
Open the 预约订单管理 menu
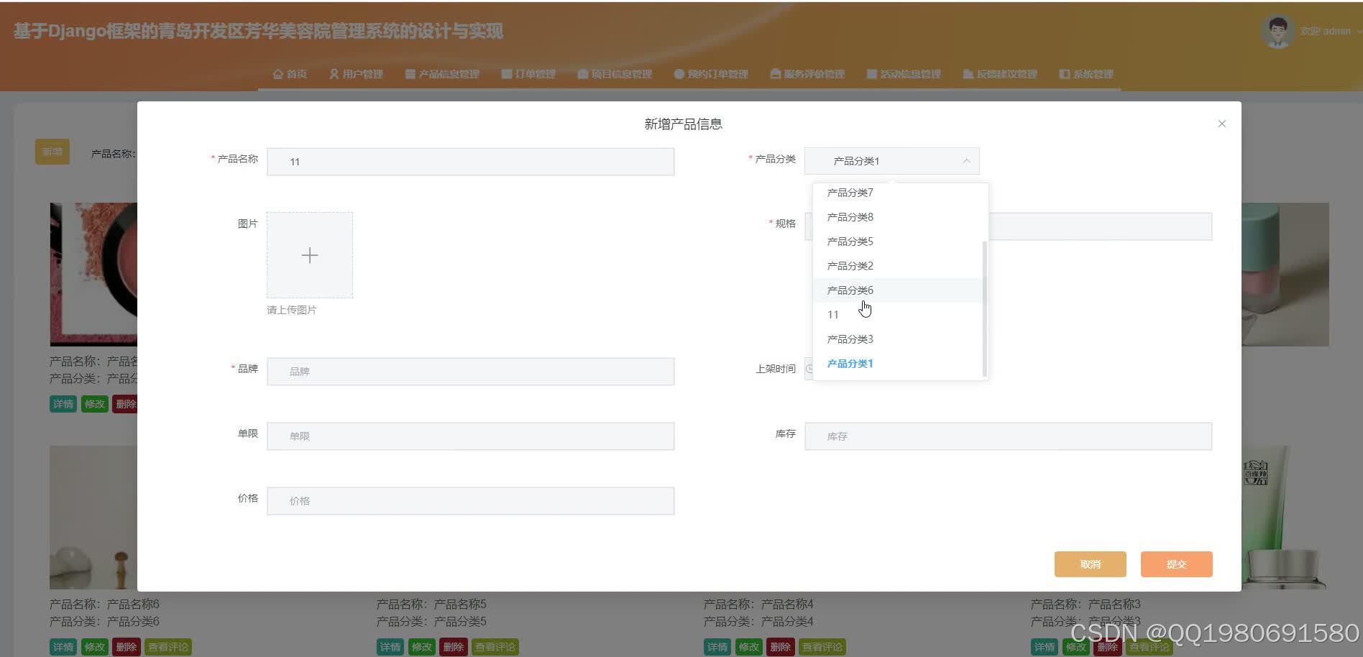[x=711, y=74]
